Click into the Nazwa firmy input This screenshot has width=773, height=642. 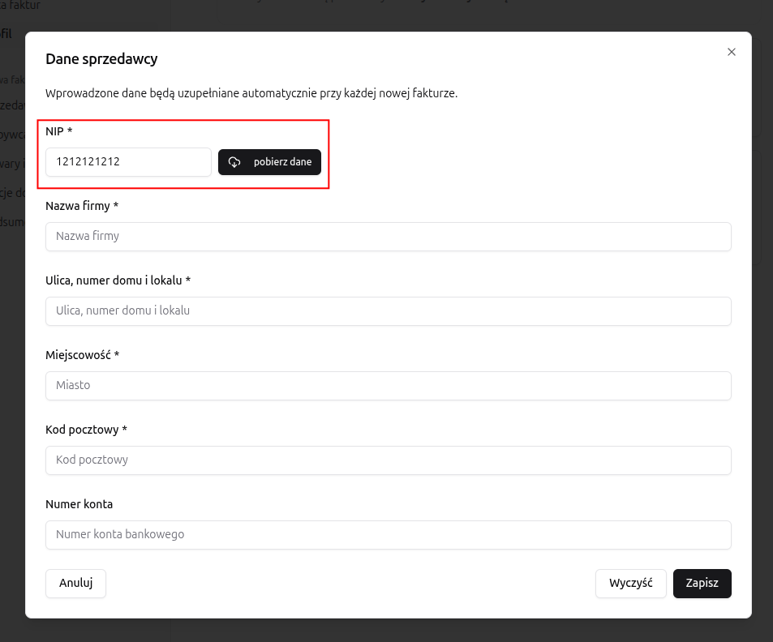pyautogui.click(x=388, y=237)
